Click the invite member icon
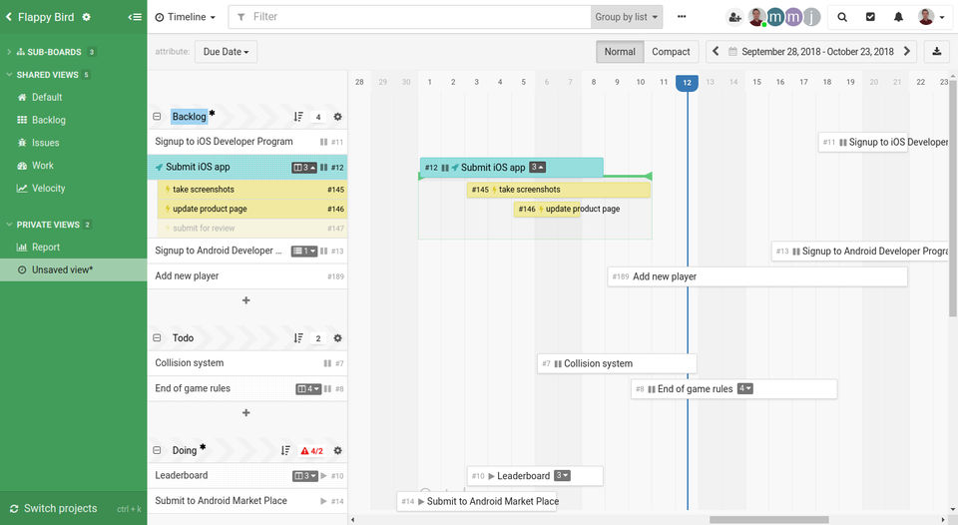Image resolution: width=958 pixels, height=525 pixels. coord(735,17)
